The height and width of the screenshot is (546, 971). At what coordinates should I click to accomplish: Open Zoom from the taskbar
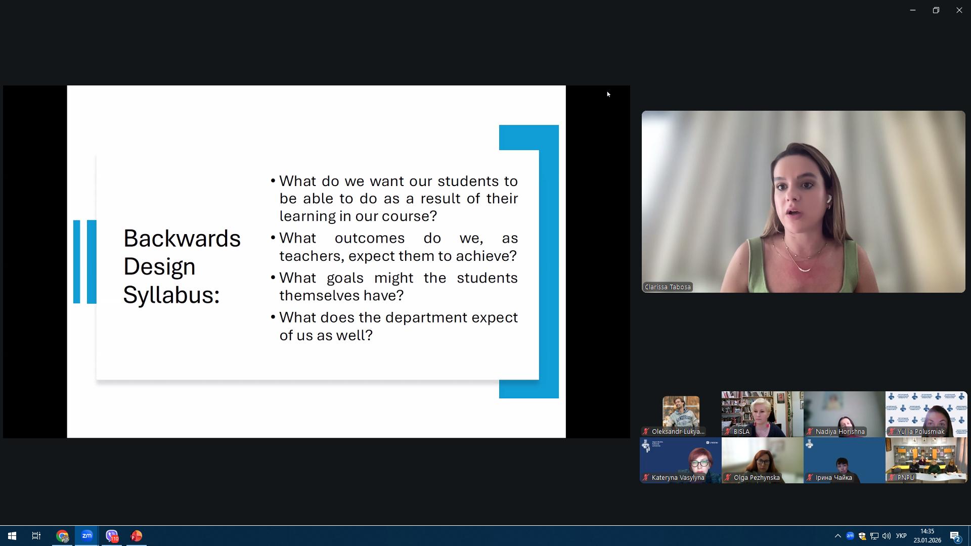click(x=87, y=536)
